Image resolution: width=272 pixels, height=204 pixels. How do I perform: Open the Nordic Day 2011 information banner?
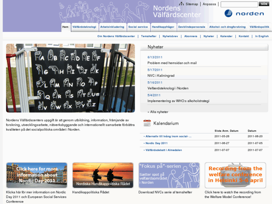[37, 175]
